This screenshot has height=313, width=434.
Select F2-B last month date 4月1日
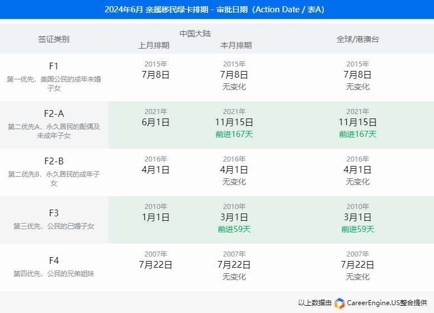[155, 170]
